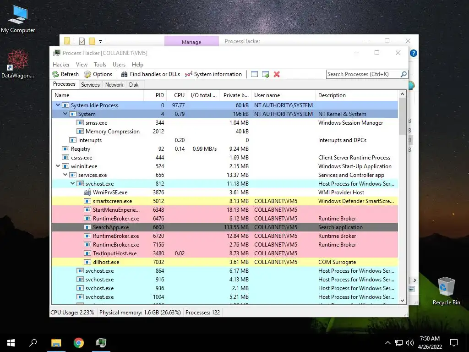Click the StartMenuExperience process icon
This screenshot has height=352, width=469.
(x=87, y=210)
